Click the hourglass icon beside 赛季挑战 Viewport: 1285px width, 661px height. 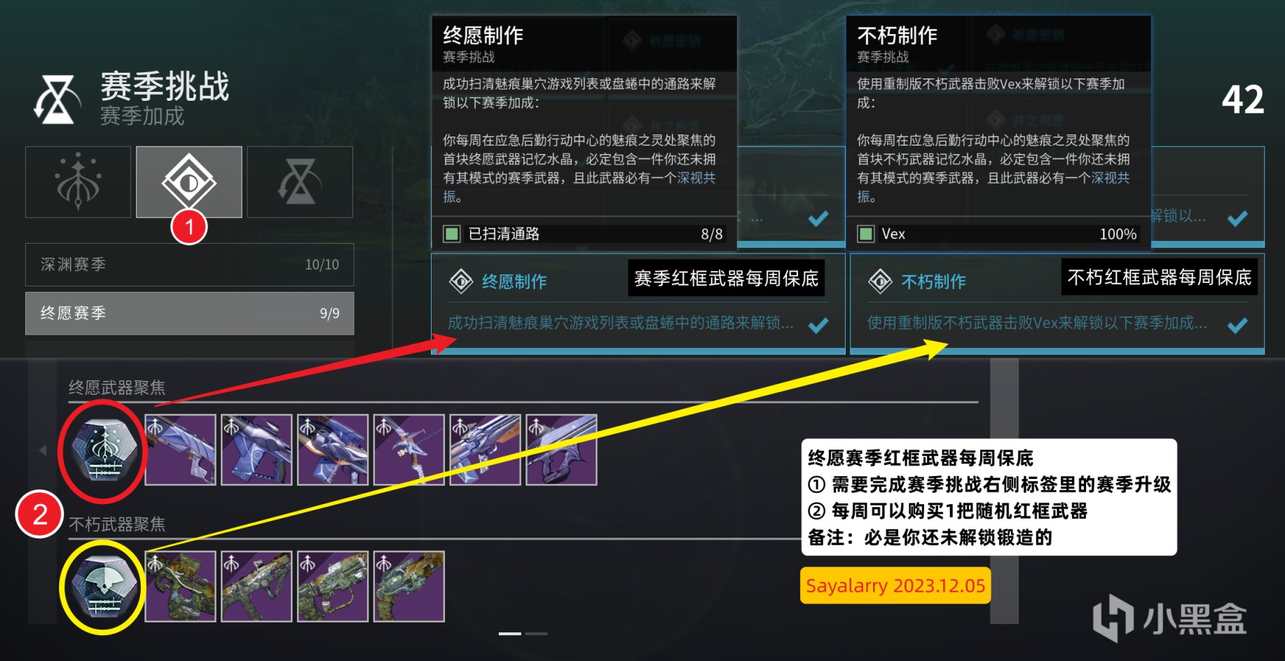click(x=56, y=99)
